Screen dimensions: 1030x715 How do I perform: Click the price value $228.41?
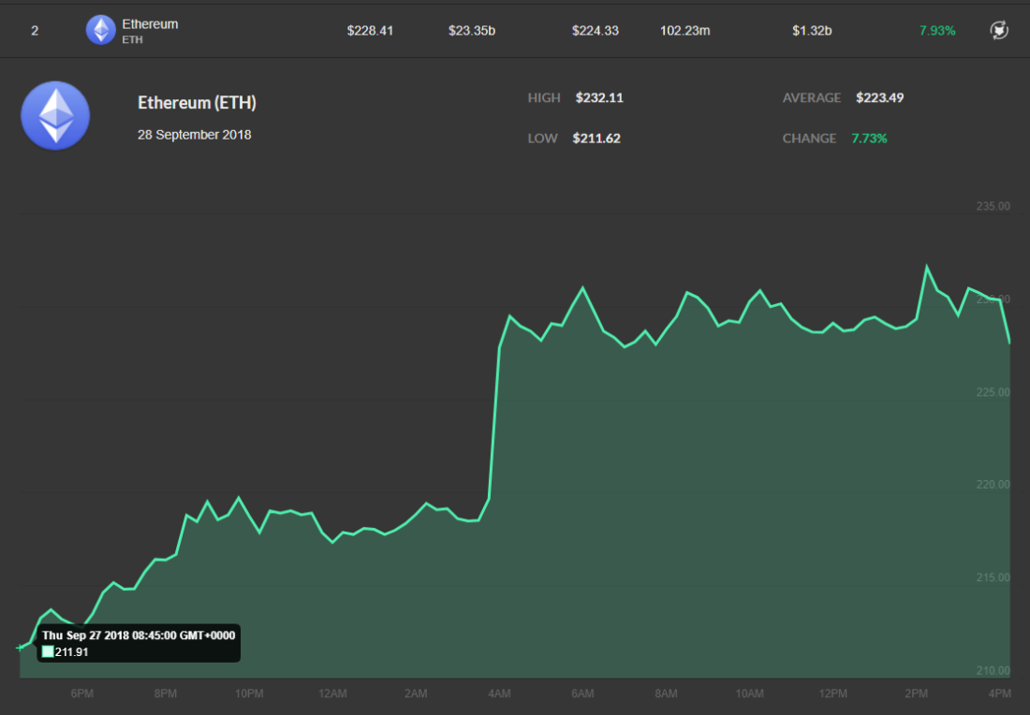370,31
